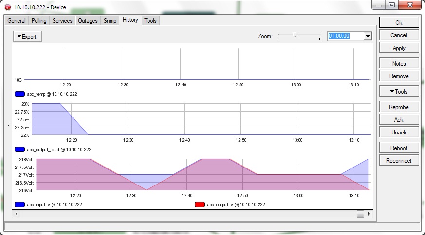The height and width of the screenshot is (235, 425).
Task: Click the Zoom: label
Action: (265, 36)
